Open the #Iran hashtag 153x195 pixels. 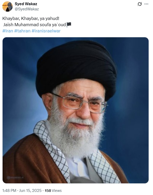pyautogui.click(x=8, y=31)
